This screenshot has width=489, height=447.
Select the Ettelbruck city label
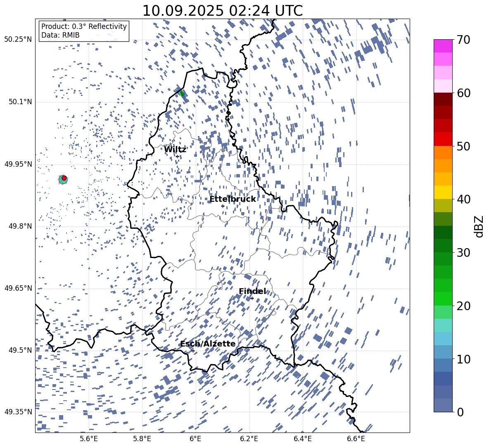pyautogui.click(x=233, y=199)
